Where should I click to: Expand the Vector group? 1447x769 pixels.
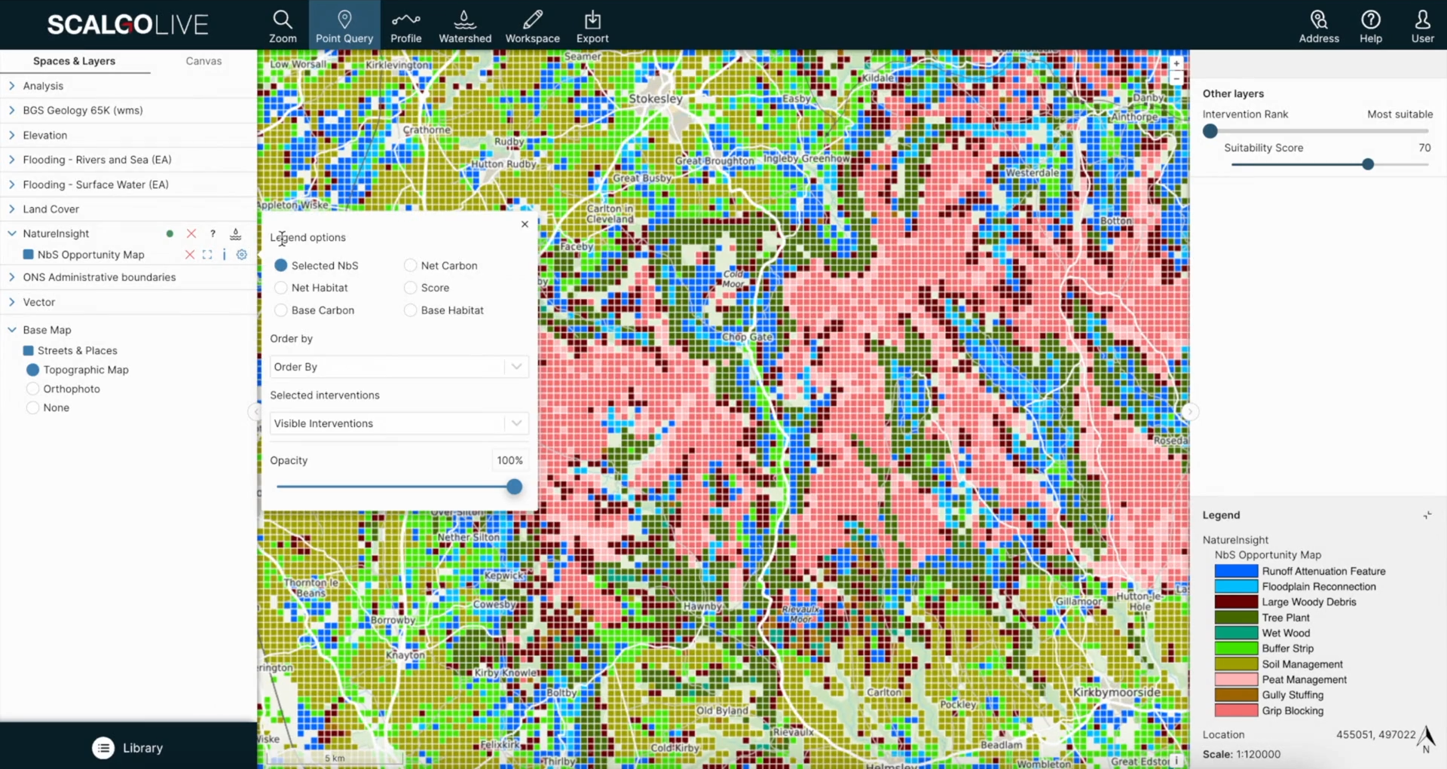(x=12, y=302)
